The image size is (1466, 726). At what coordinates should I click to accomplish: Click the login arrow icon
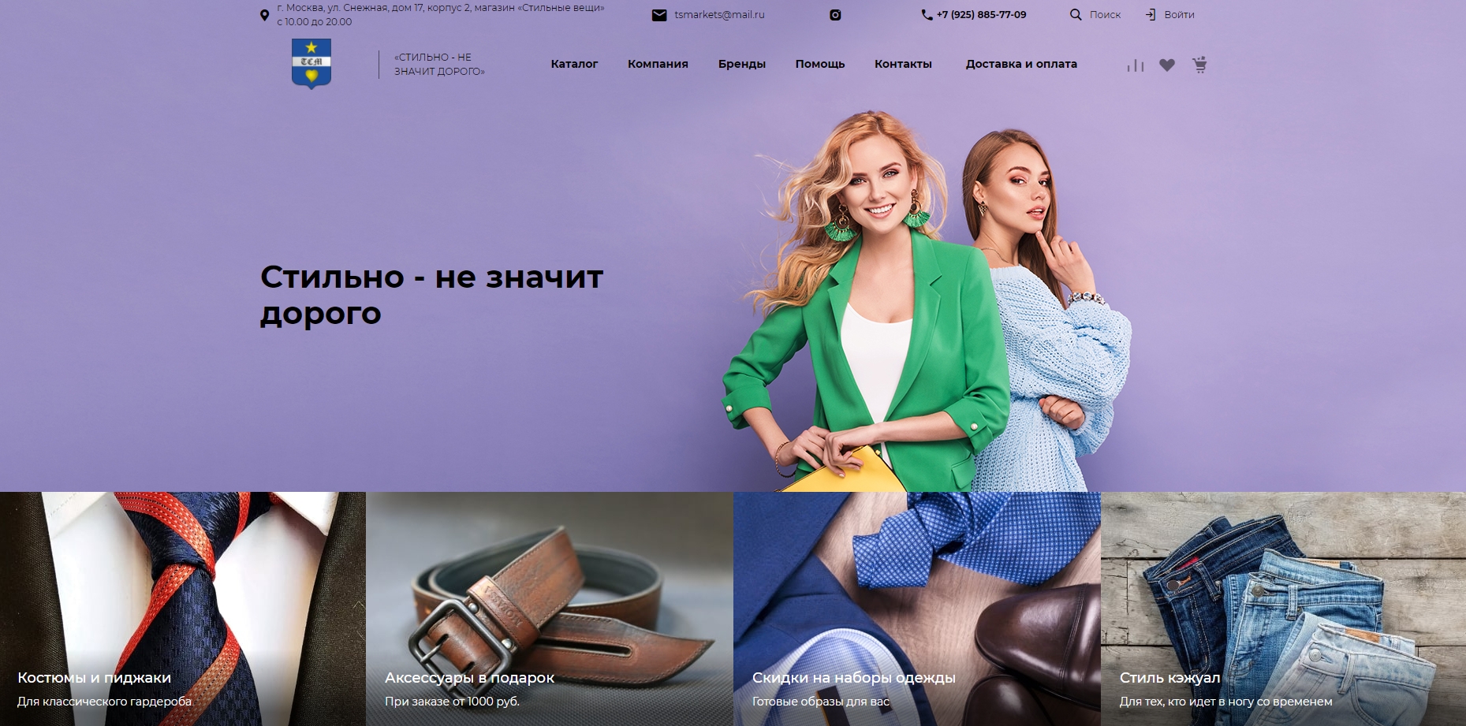[1151, 15]
